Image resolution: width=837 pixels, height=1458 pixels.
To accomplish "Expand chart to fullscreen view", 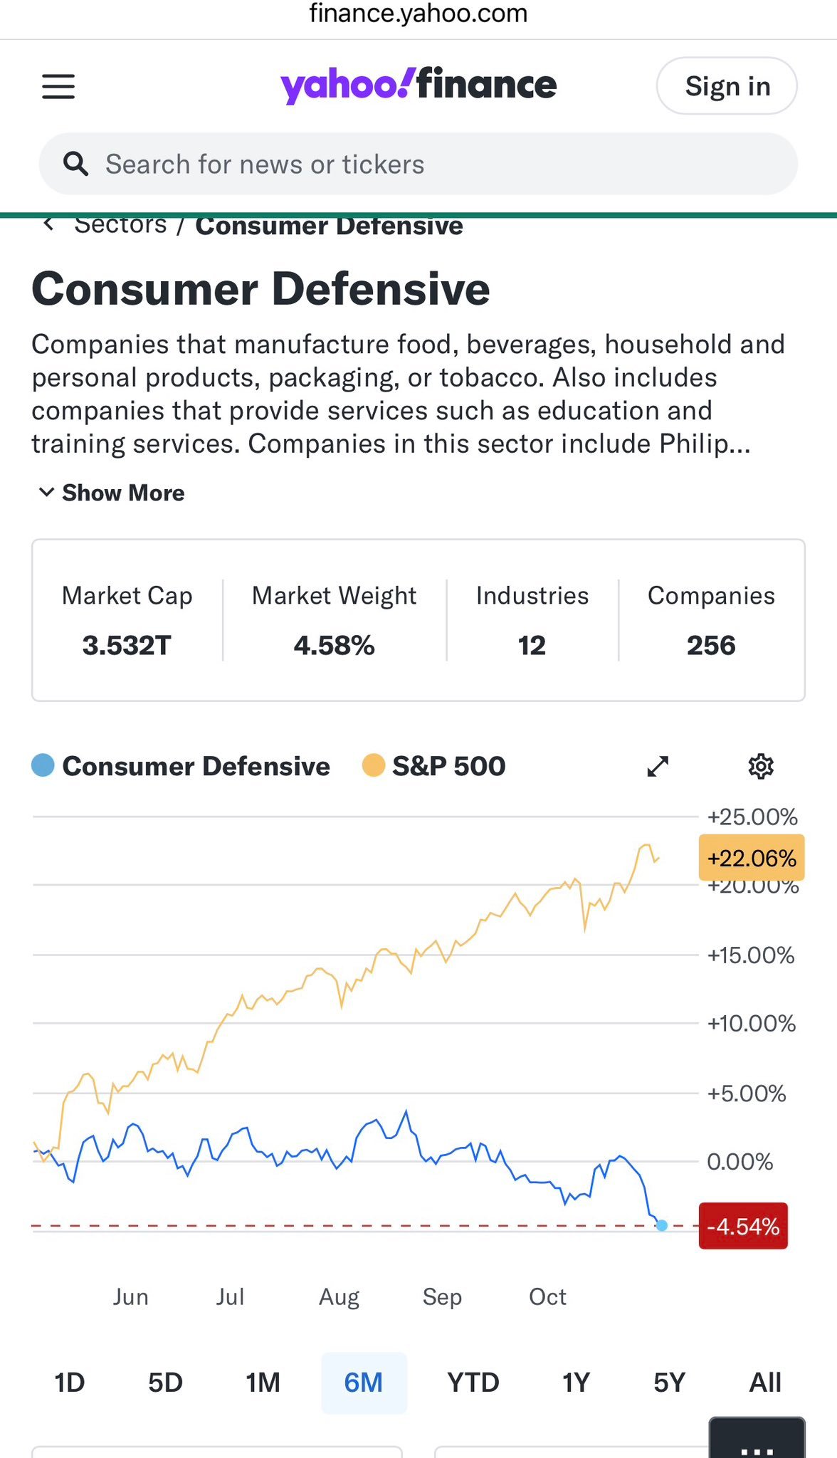I will (658, 766).
